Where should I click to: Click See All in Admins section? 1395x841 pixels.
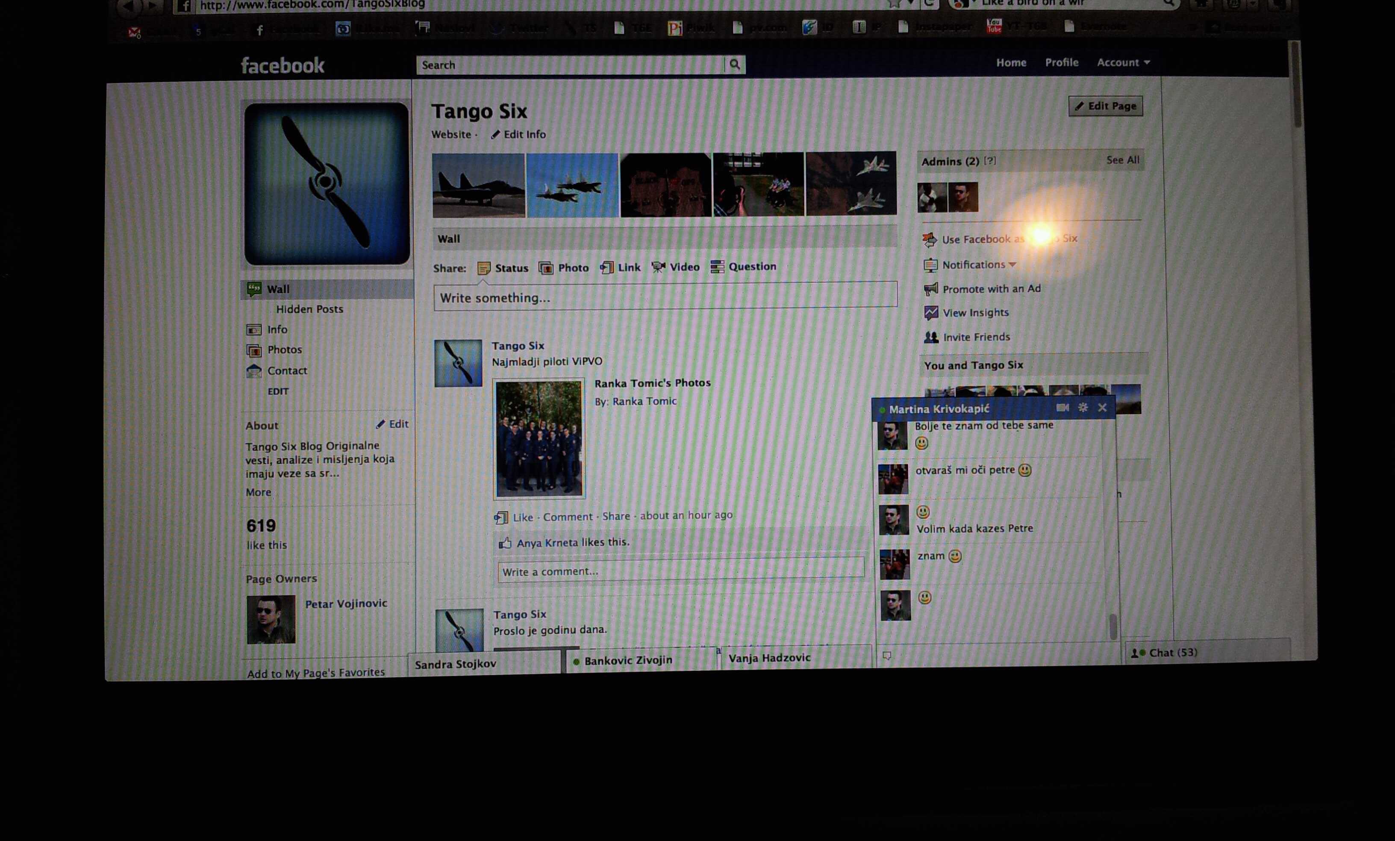[x=1123, y=160]
